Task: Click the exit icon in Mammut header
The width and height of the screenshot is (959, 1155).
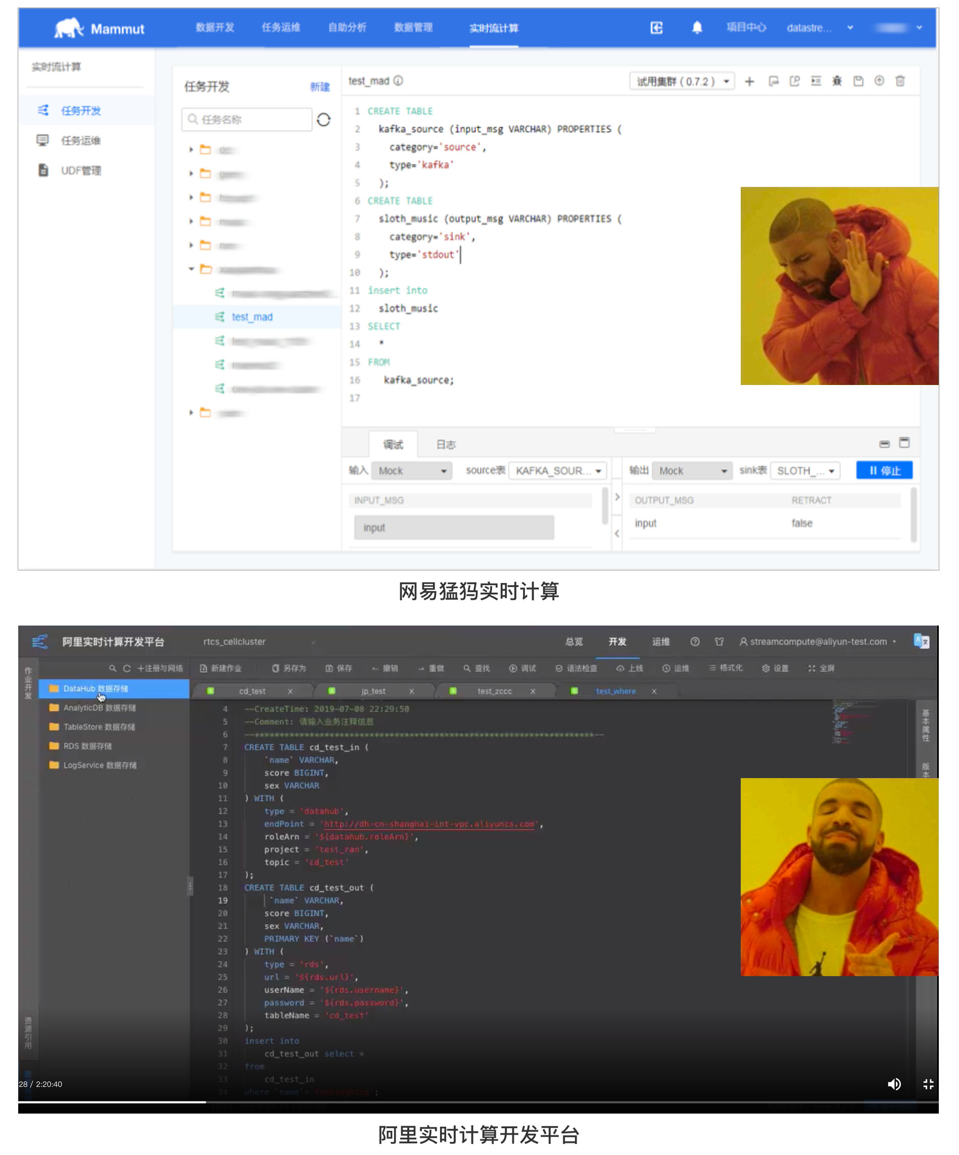Action: tap(656, 27)
